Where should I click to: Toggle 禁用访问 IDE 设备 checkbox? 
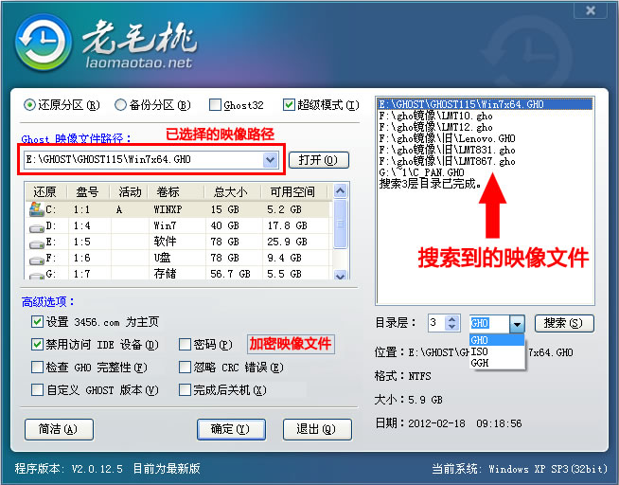coord(37,345)
